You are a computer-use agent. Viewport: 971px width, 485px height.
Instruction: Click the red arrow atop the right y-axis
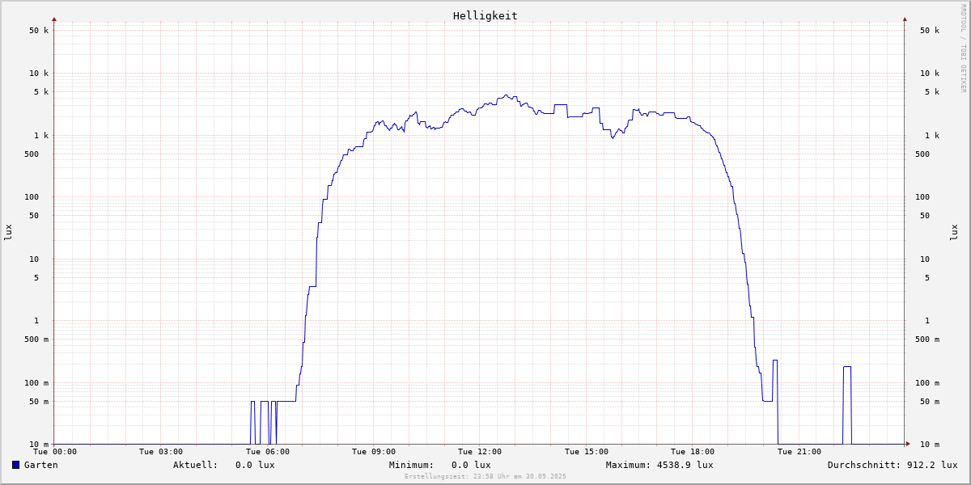[x=905, y=19]
